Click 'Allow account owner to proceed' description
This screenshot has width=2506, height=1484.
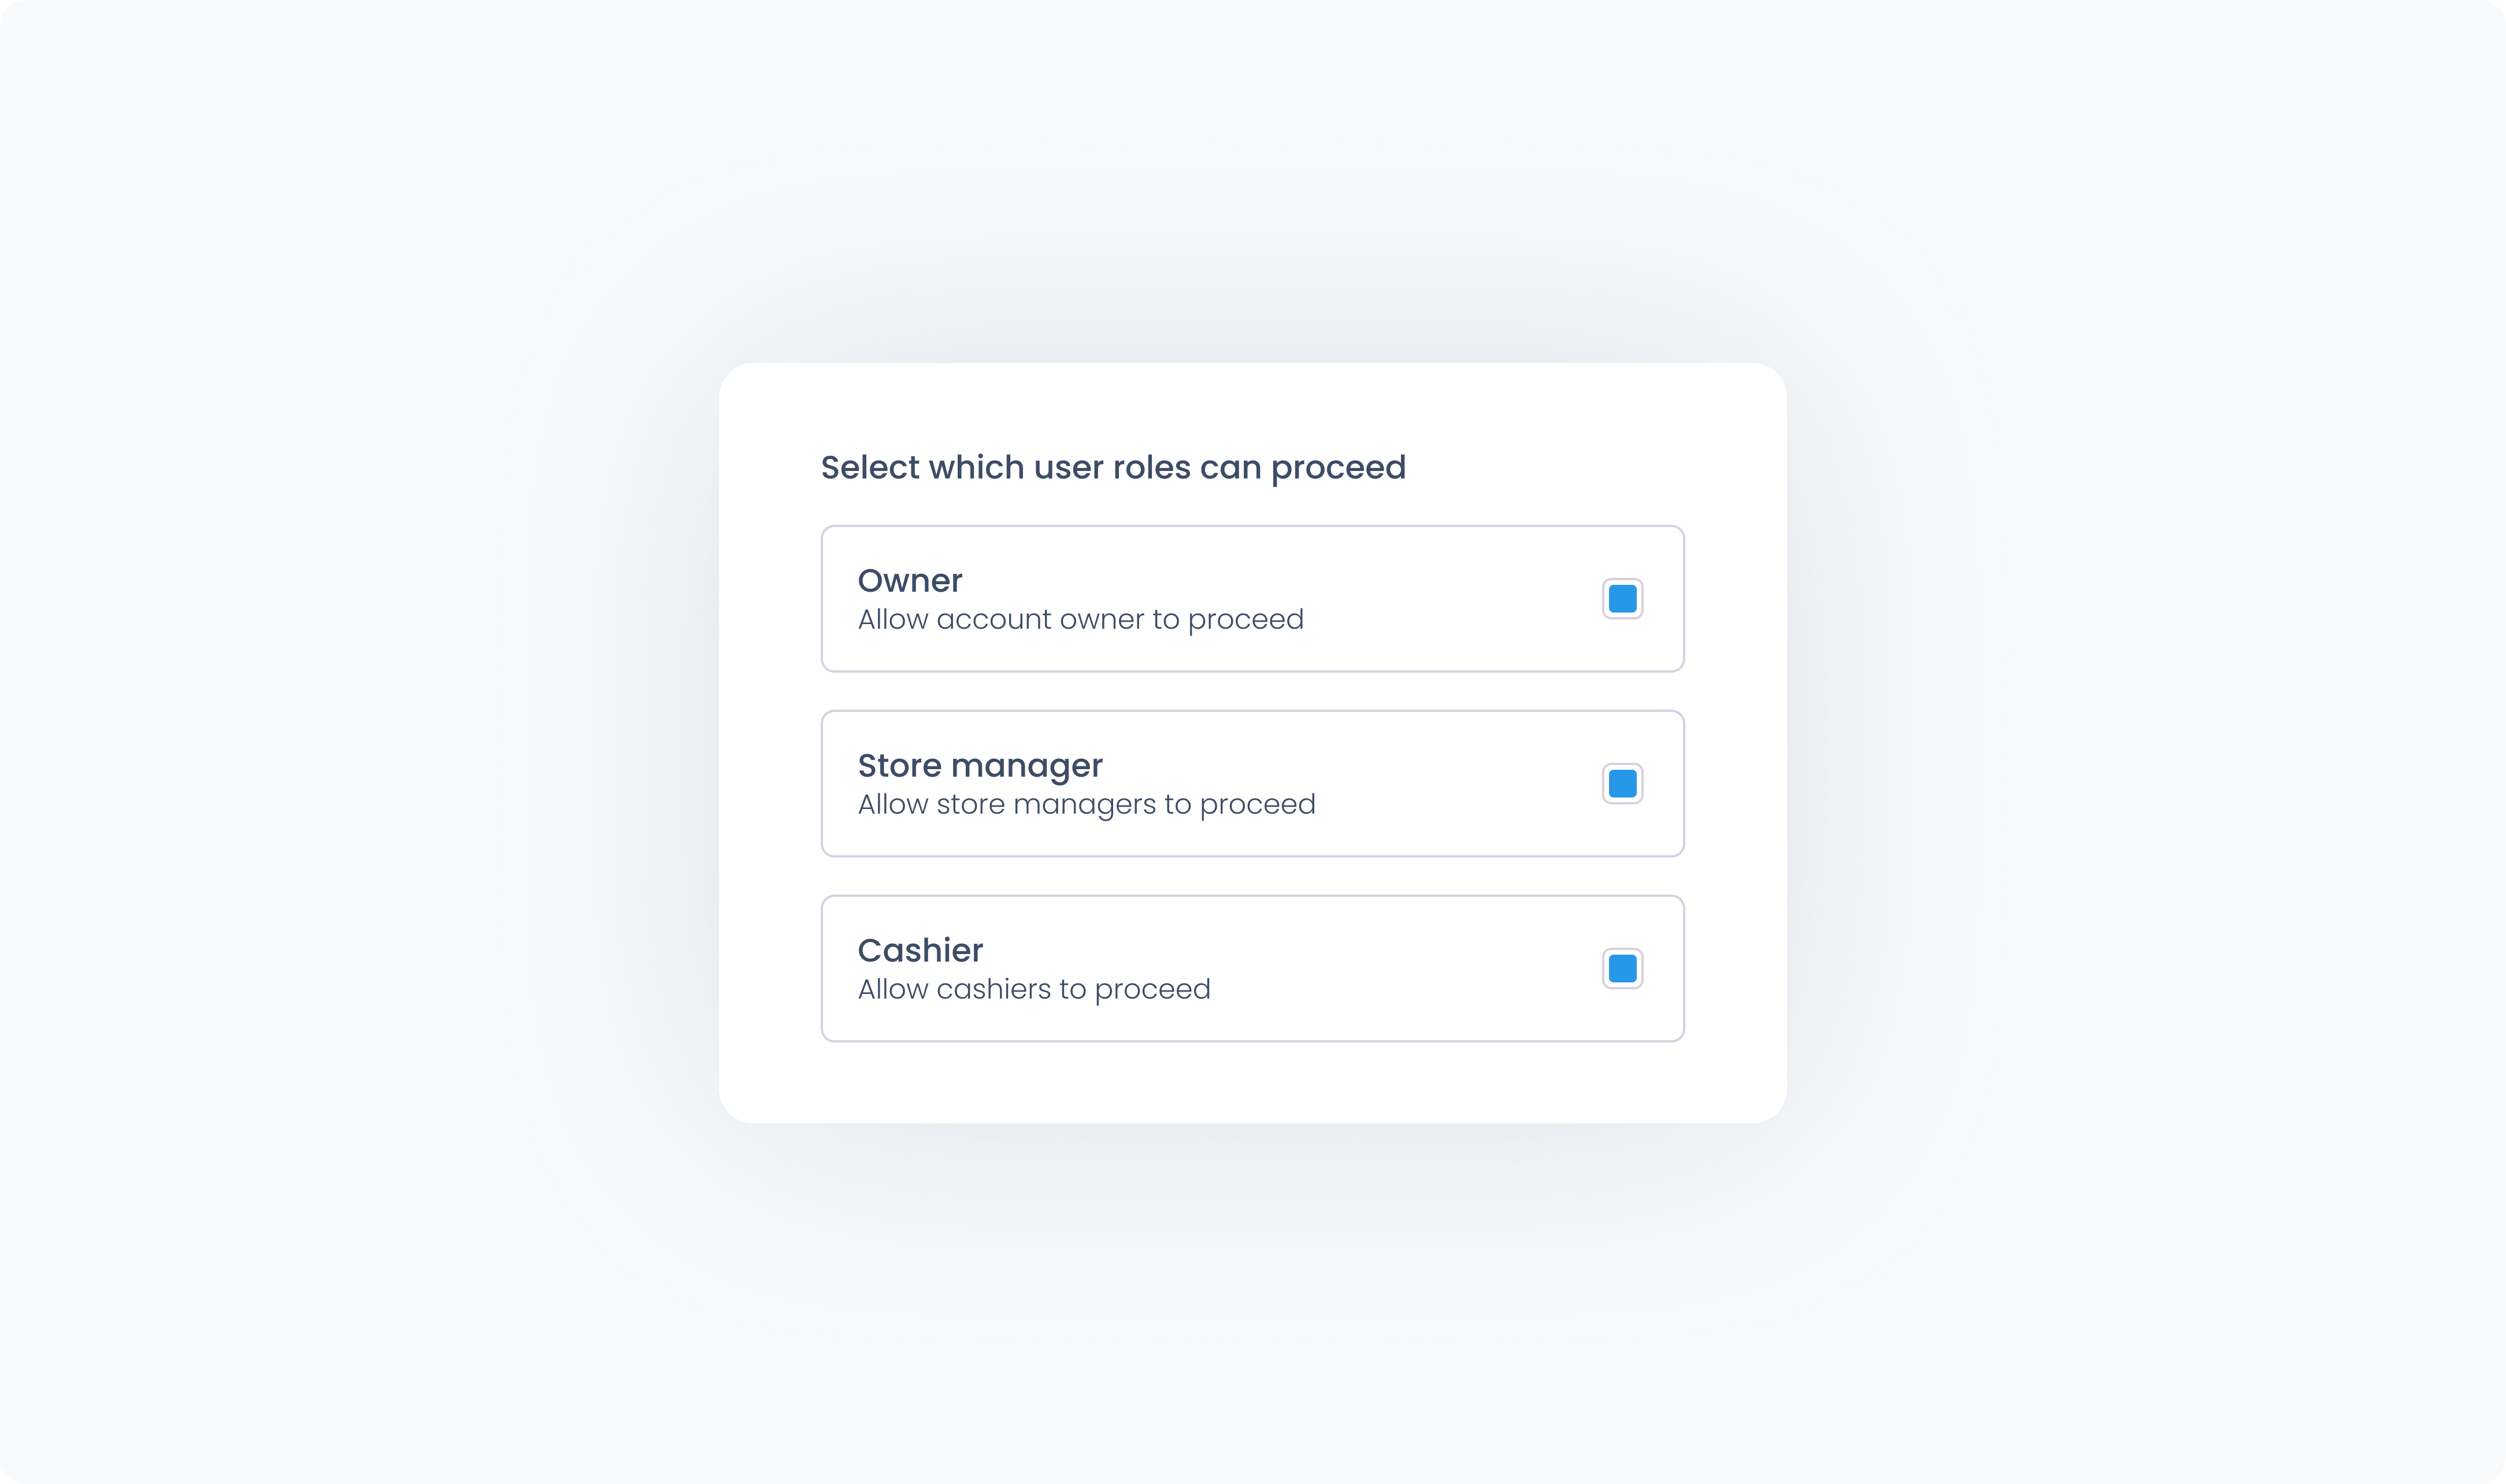1081,620
